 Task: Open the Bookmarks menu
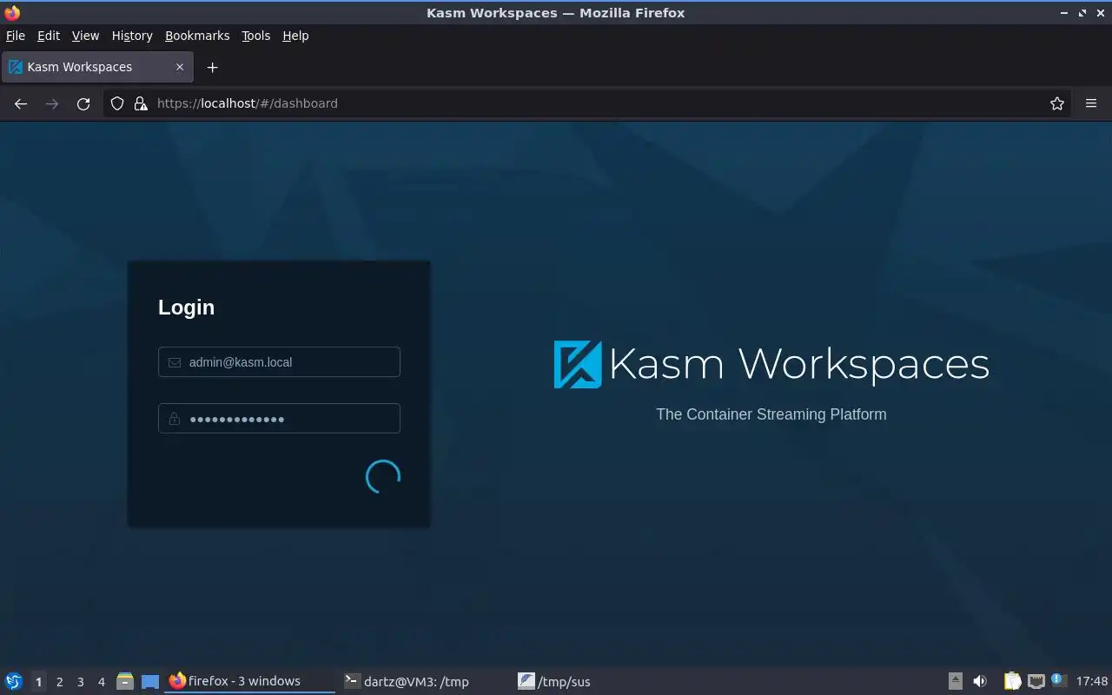[x=197, y=36]
